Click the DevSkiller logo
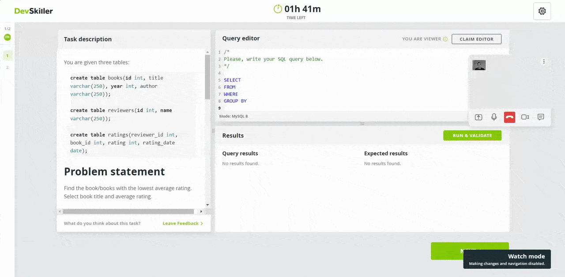Screen dimensions: 565x277 coord(34,11)
